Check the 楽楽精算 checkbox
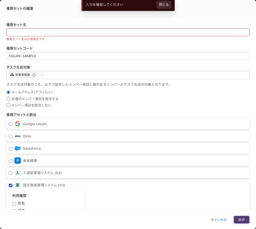Screen dimensions: 256x229 [x=10, y=161]
